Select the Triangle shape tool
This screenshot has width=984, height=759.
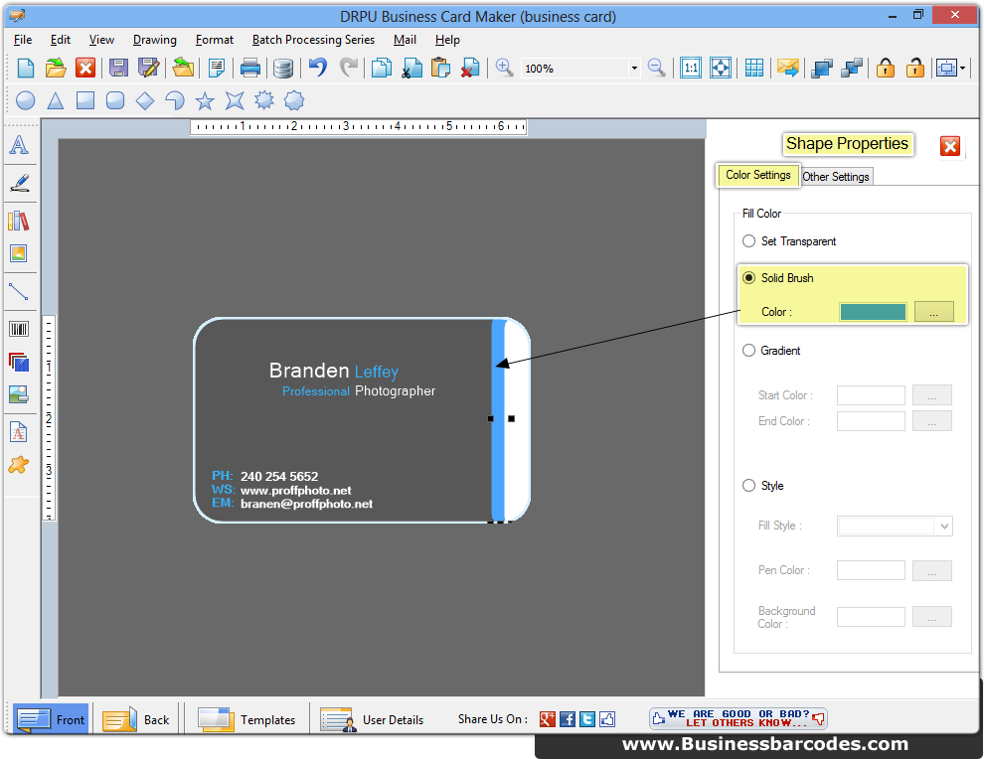pos(56,100)
